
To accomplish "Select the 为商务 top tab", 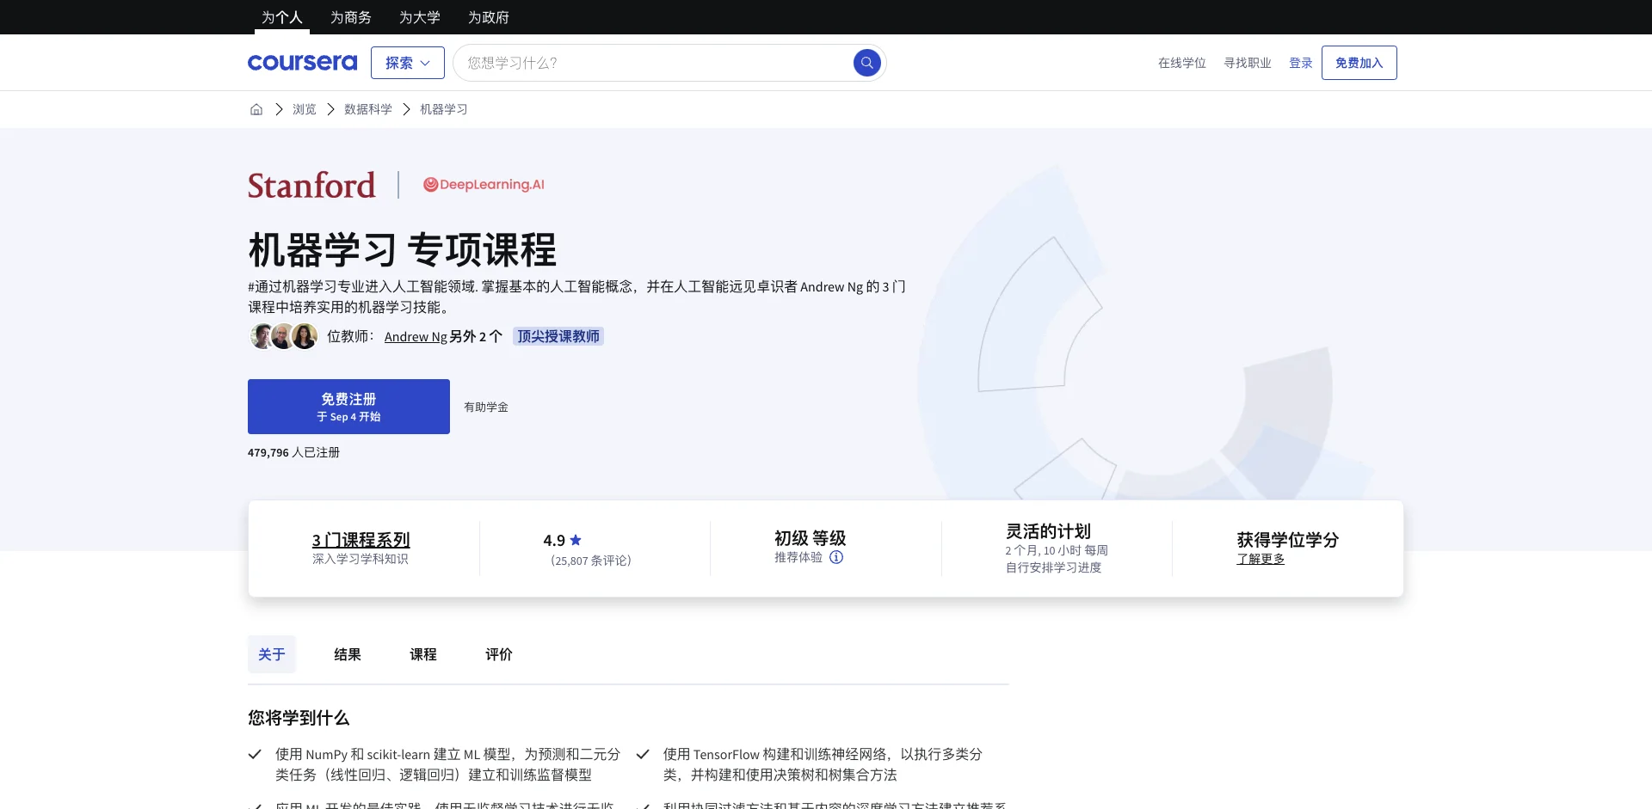I will pyautogui.click(x=351, y=17).
